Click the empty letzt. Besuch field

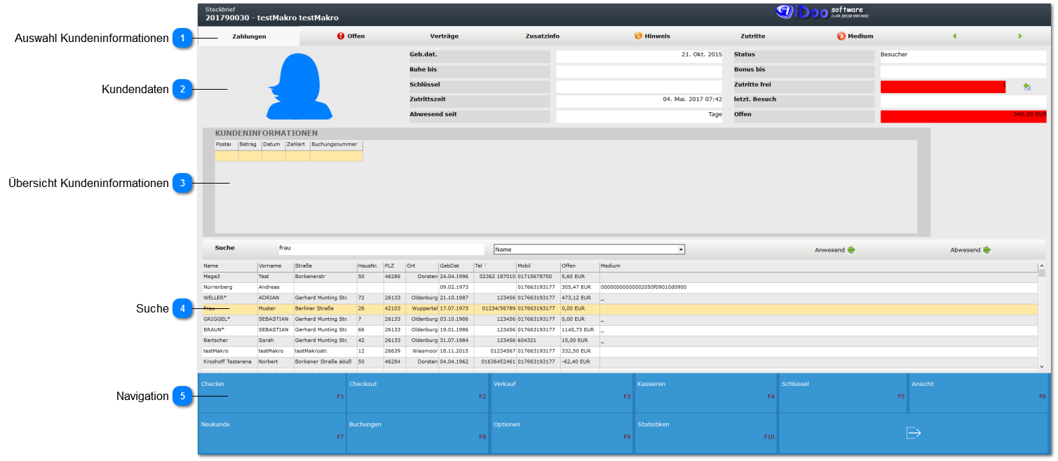click(x=963, y=101)
